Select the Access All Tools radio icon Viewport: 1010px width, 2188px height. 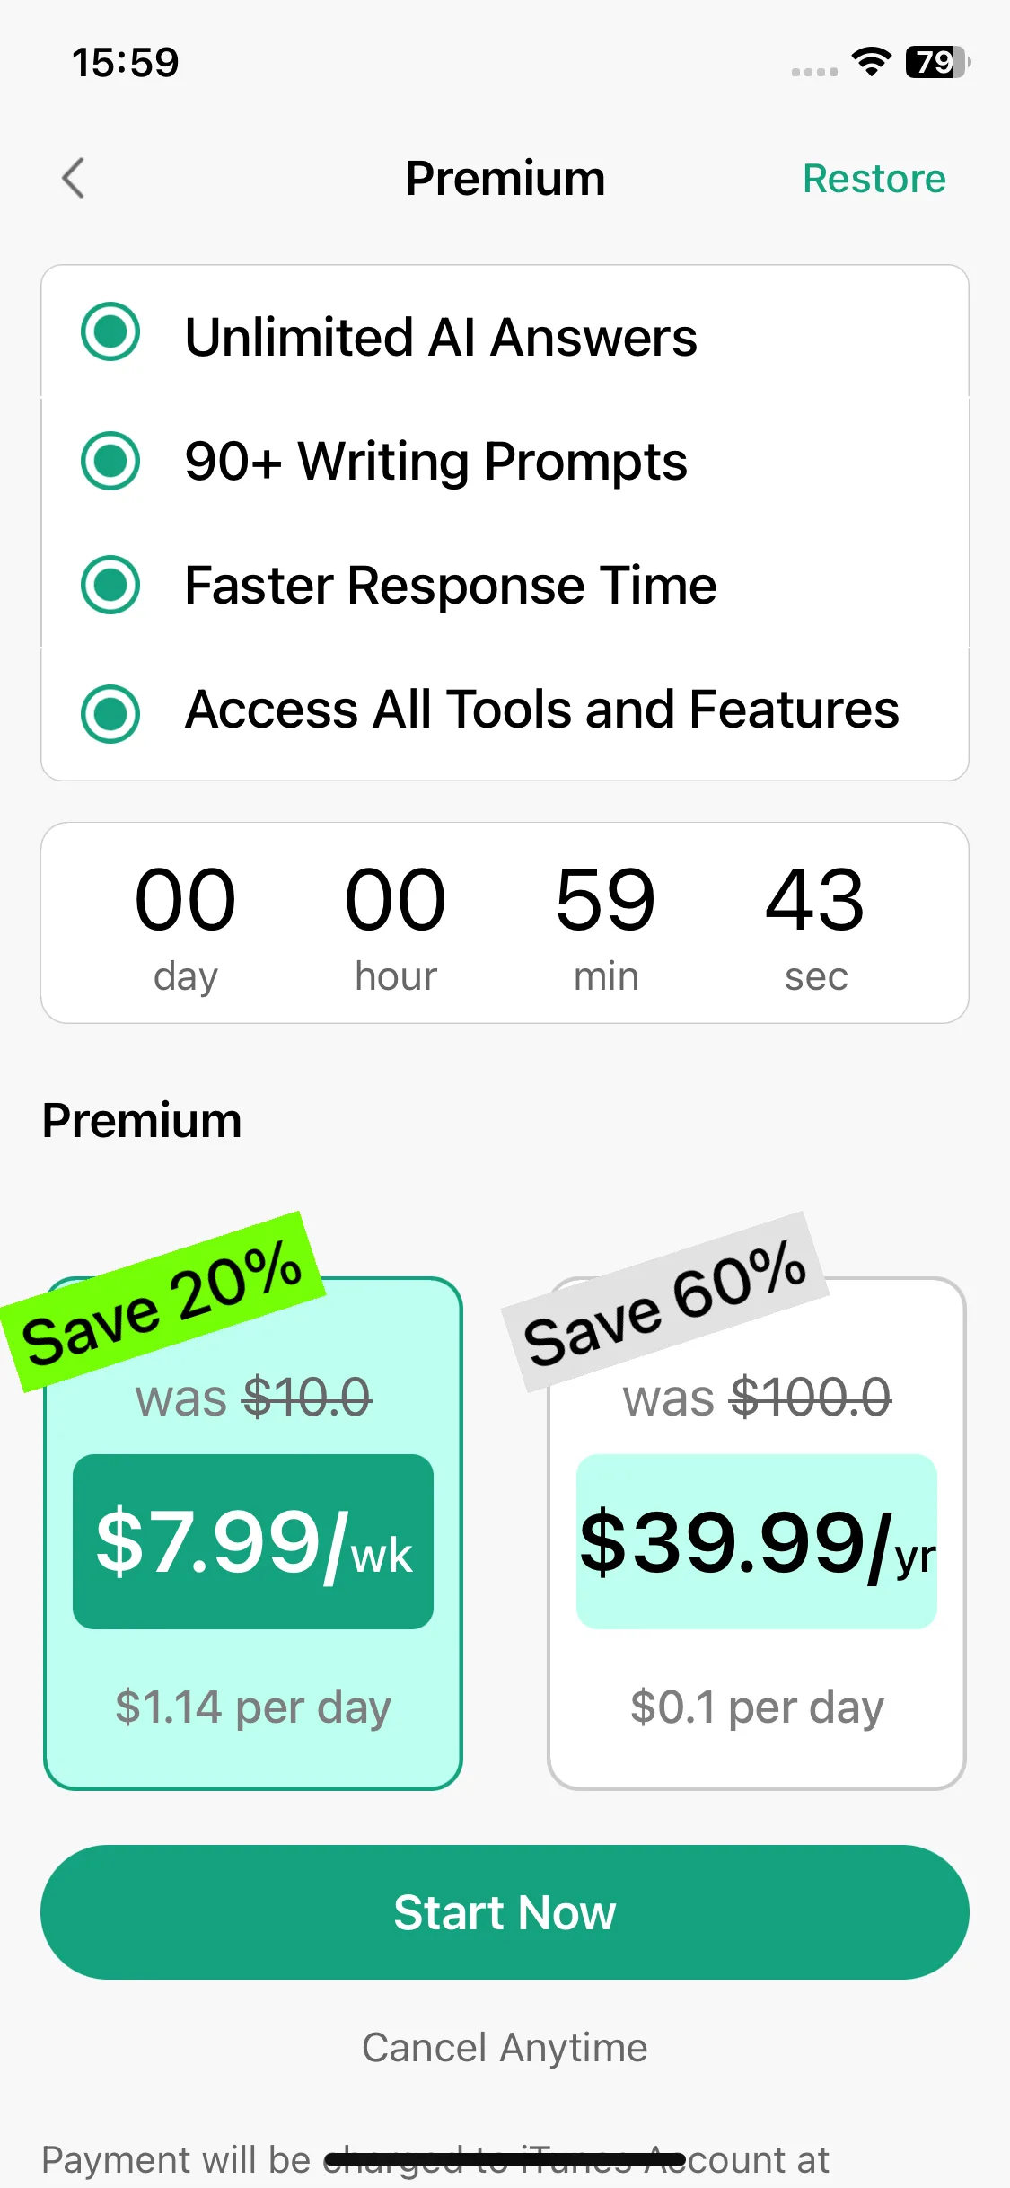point(110,714)
